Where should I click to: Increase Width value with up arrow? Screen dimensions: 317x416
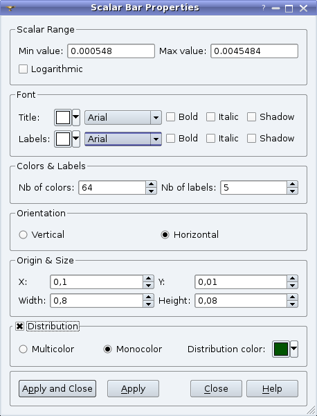pos(148,297)
